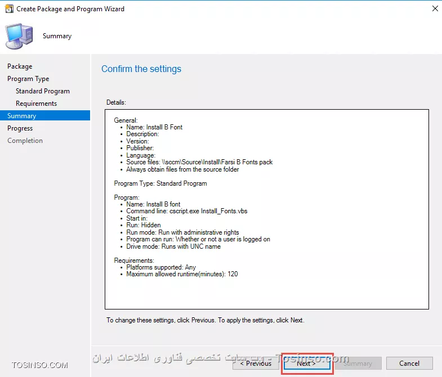Viewport: 442px width, 377px height.
Task: Click the 'Description:' line
Action: [x=142, y=134]
